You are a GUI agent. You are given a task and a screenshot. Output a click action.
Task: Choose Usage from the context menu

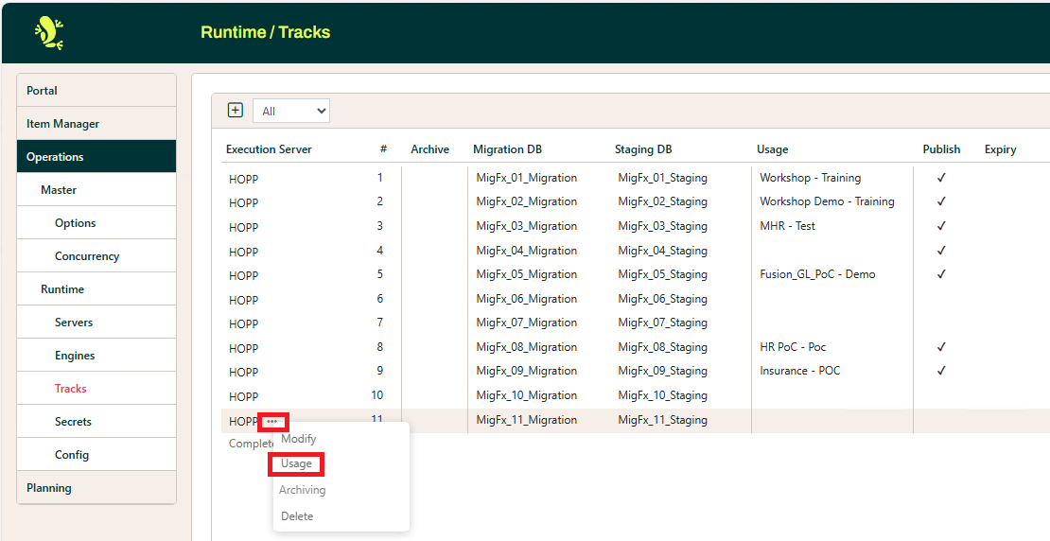(296, 464)
